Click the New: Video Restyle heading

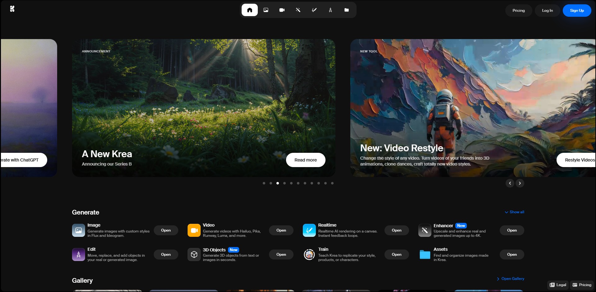pos(402,148)
